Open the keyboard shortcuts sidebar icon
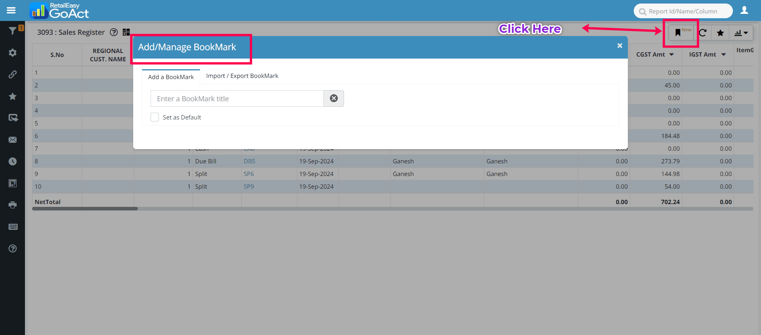Image resolution: width=761 pixels, height=335 pixels. tap(13, 227)
